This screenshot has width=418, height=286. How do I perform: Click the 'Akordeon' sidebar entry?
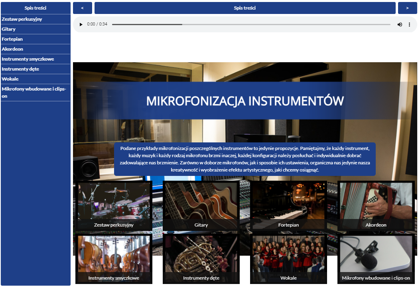coord(35,49)
